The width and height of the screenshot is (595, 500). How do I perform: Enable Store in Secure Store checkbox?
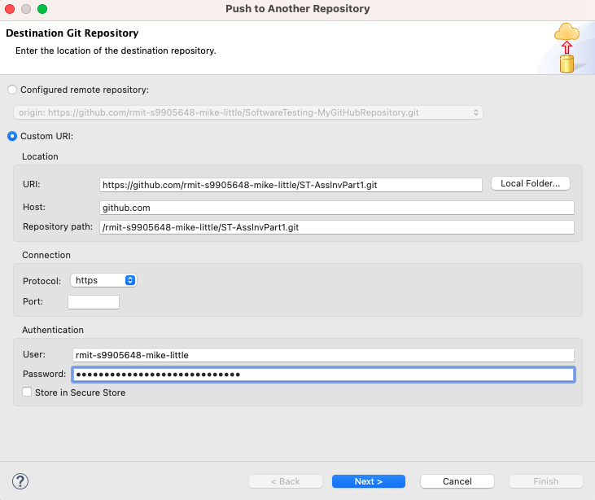pyautogui.click(x=27, y=393)
